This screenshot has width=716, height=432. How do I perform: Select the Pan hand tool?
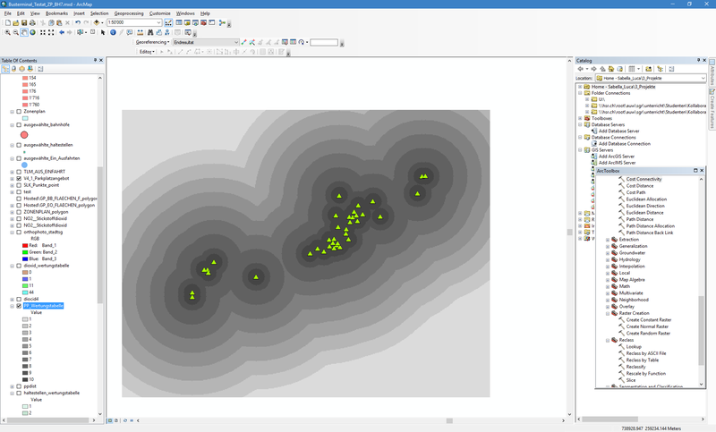24,32
